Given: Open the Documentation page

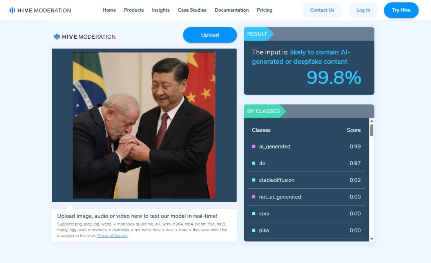Looking at the screenshot, I should coord(232,10).
